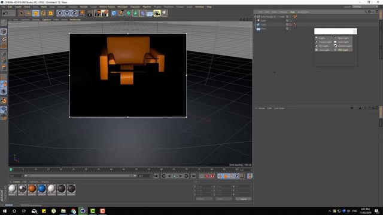Click the Model mode icon in left palette
This screenshot has height=215, width=383.
tap(4, 32)
